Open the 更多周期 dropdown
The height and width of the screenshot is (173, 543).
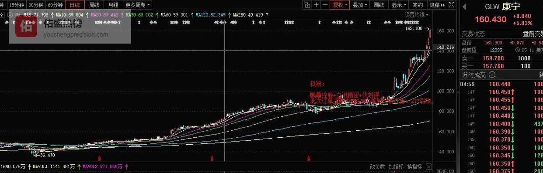tap(137, 5)
